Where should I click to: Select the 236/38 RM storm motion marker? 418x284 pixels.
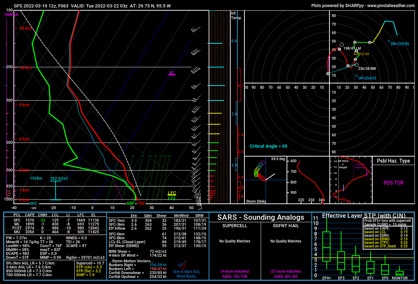[x=356, y=65]
